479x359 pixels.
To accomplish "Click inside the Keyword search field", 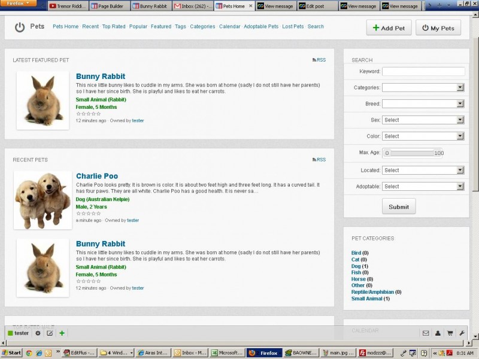I will pyautogui.click(x=423, y=71).
